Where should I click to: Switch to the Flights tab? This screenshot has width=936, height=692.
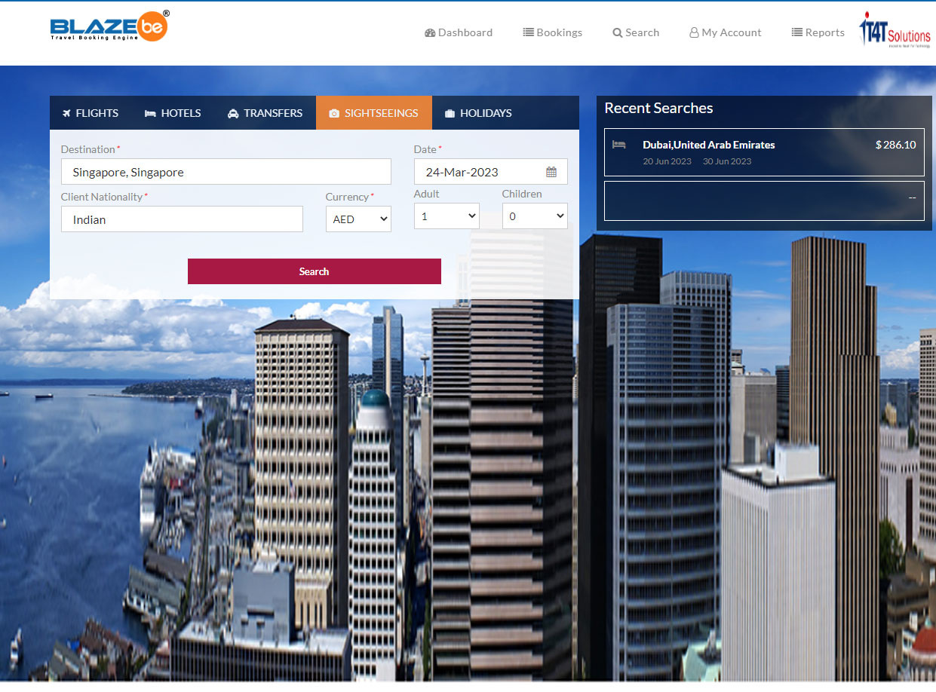pos(91,113)
